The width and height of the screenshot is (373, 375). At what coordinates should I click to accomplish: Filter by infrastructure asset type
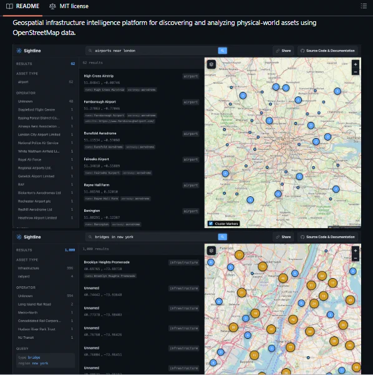point(46,268)
